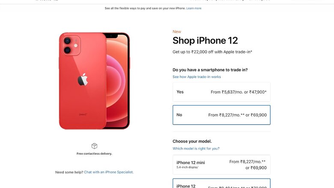Click 'Free contactless delivery.' caption
Screen dimensions: 334x188
click(94, 153)
